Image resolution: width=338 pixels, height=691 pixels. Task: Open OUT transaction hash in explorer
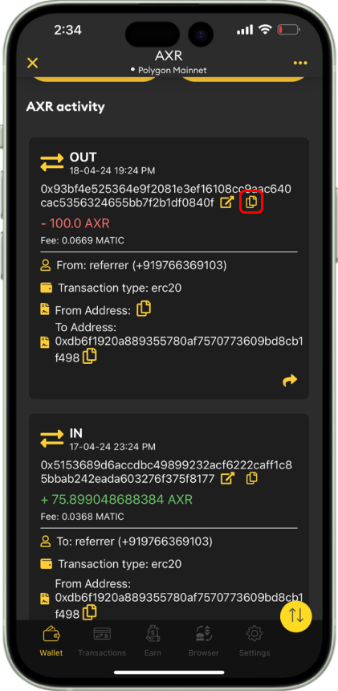click(x=227, y=202)
